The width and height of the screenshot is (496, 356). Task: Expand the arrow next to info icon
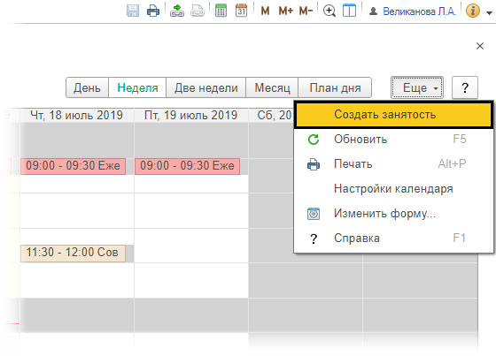coord(489,13)
